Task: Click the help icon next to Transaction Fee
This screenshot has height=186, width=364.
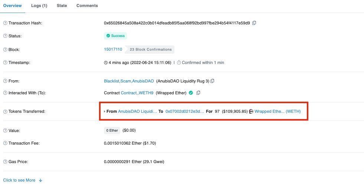Action: (5, 143)
